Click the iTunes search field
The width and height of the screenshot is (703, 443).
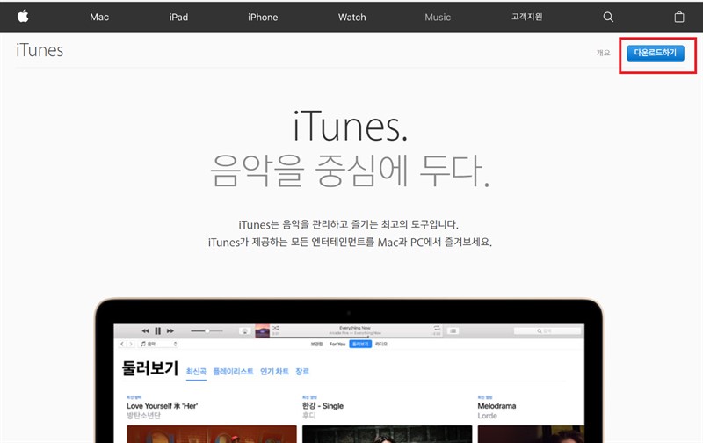point(547,330)
